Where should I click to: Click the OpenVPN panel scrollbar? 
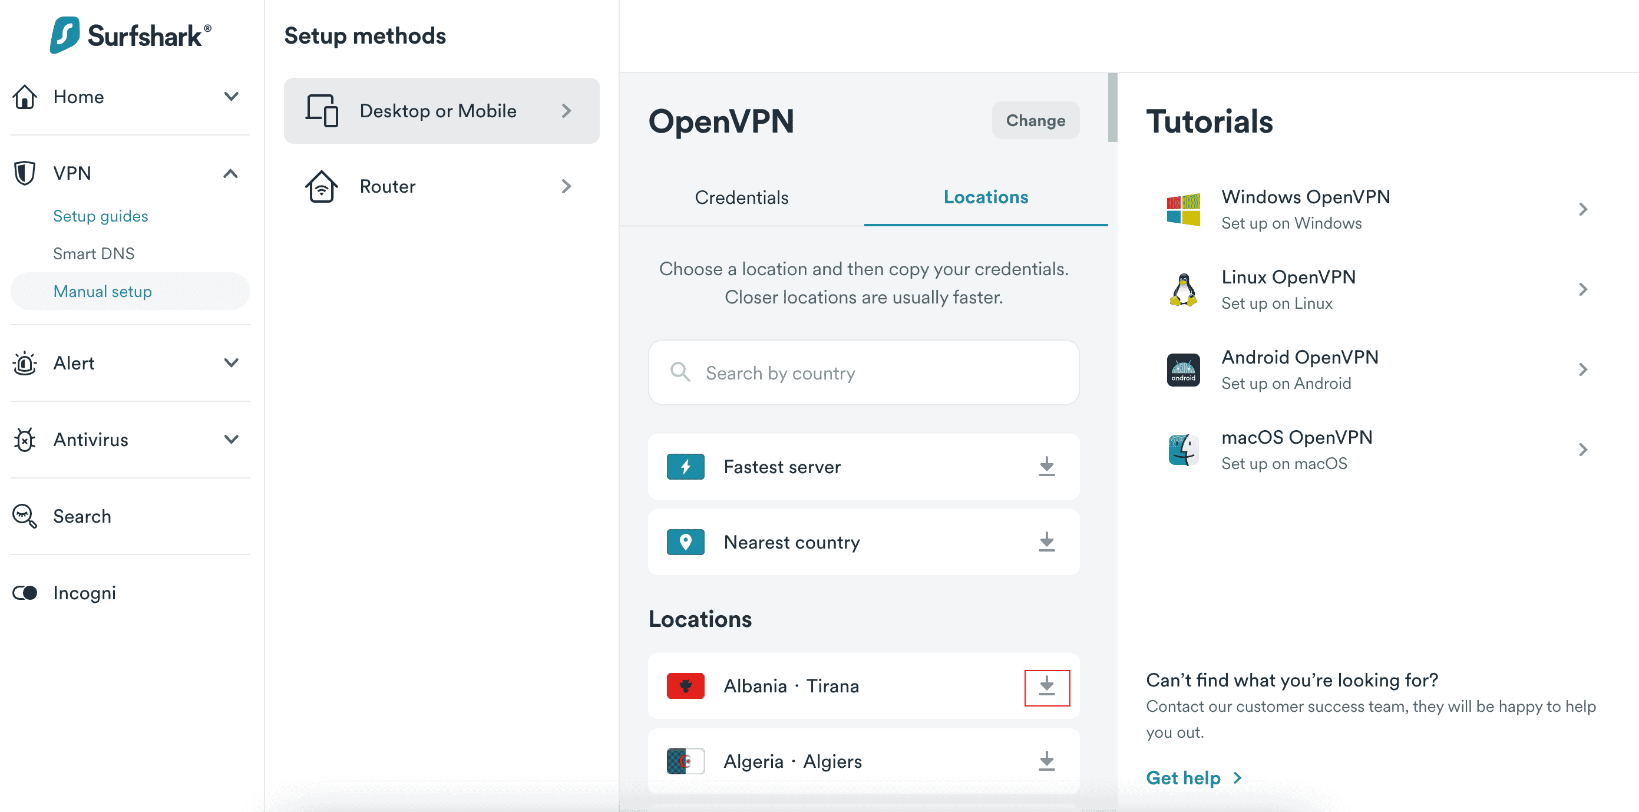(x=1112, y=107)
